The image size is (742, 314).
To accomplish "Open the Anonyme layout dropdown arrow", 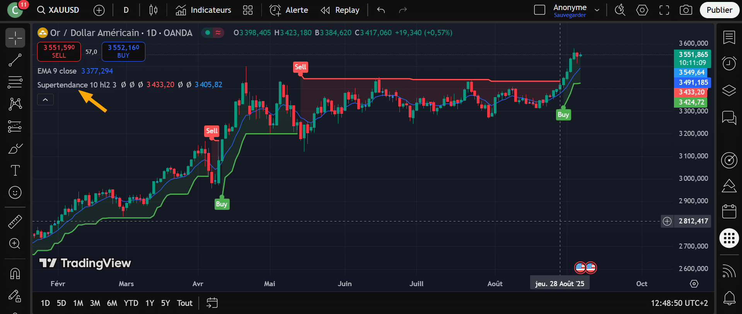I will 597,10.
